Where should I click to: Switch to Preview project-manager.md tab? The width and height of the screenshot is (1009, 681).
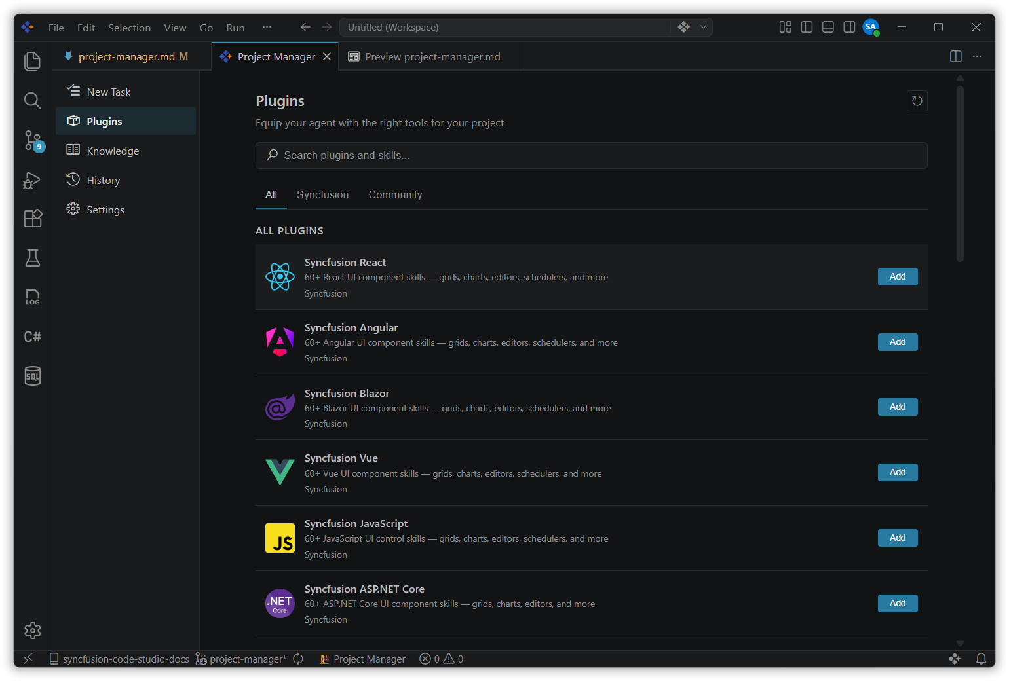point(432,56)
